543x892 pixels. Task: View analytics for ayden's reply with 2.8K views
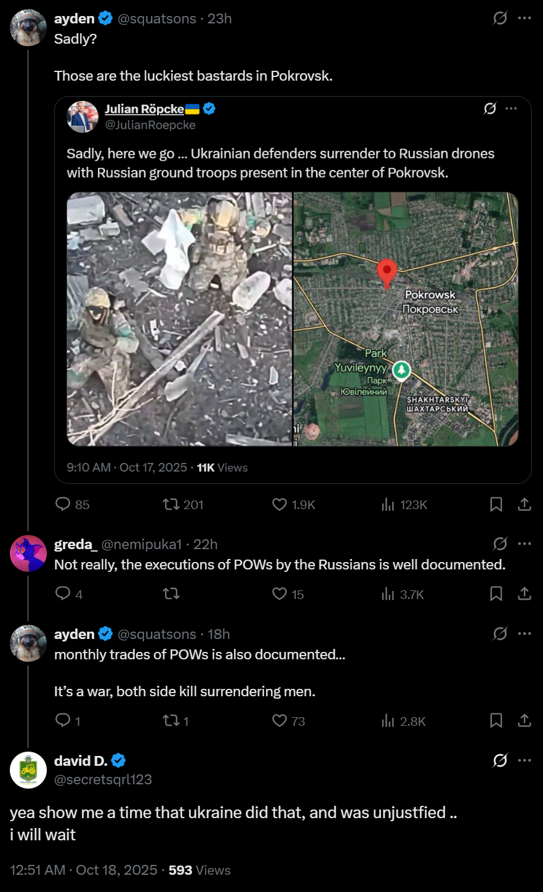(403, 721)
